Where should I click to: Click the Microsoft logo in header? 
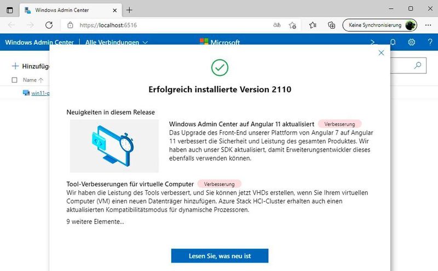point(220,42)
